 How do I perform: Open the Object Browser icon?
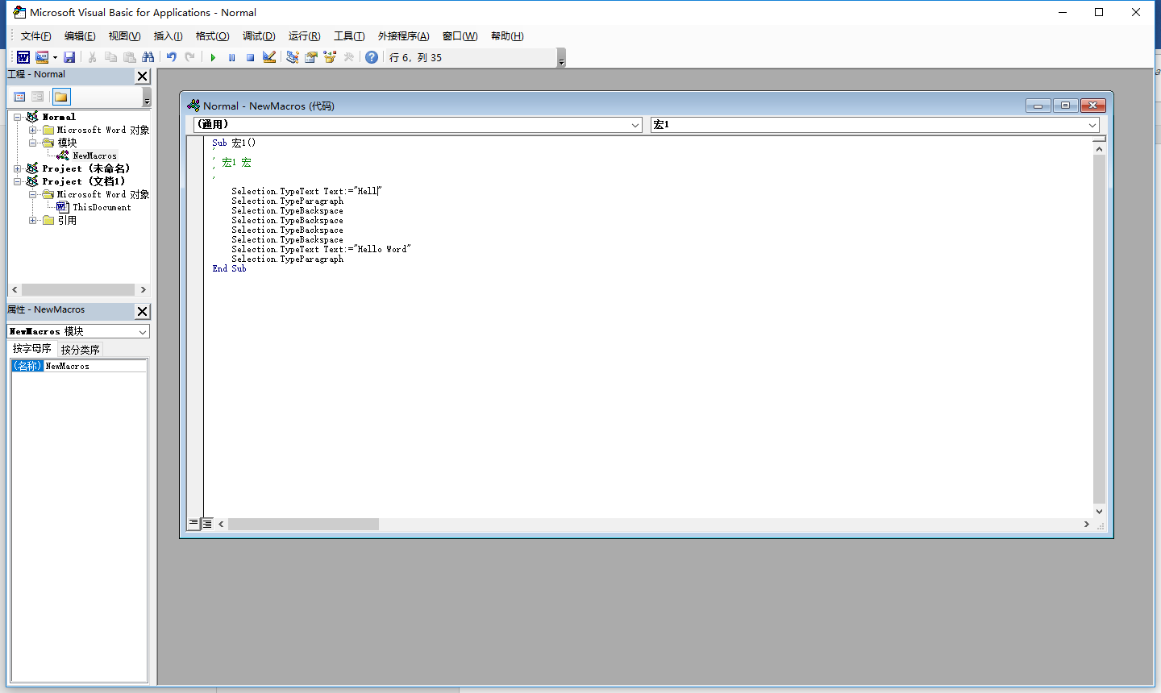click(x=329, y=57)
